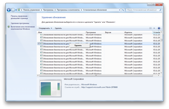169x109 pixels.
Task: Refresh the view using address bar refresh icon
Action: [x=123, y=10]
